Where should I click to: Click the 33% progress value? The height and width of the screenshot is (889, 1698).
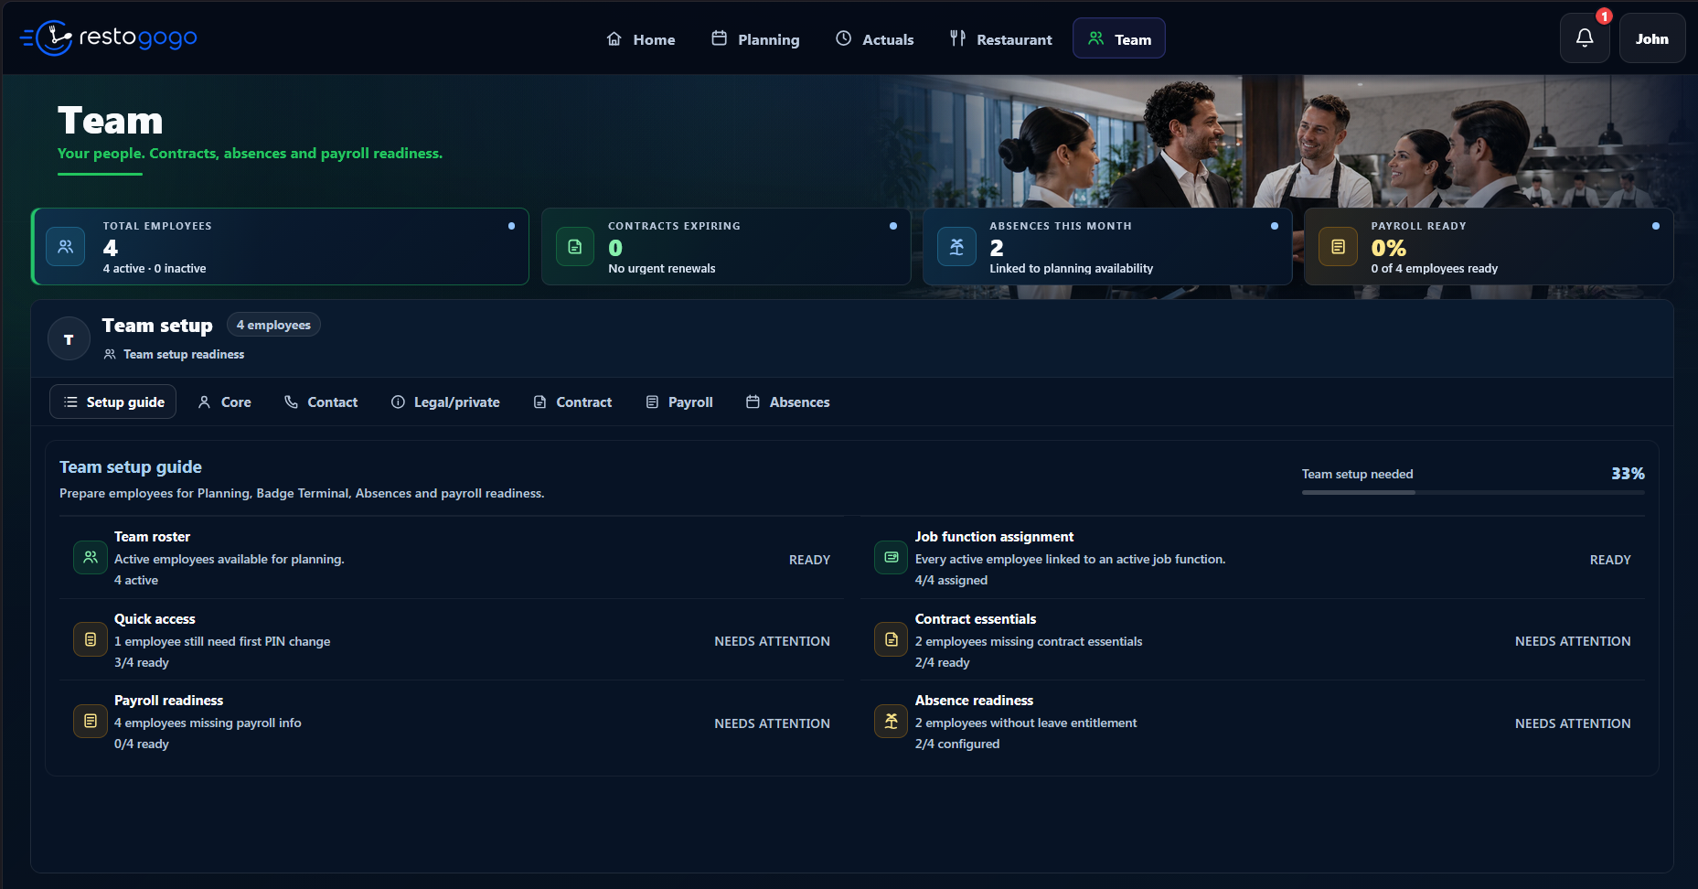coord(1628,474)
